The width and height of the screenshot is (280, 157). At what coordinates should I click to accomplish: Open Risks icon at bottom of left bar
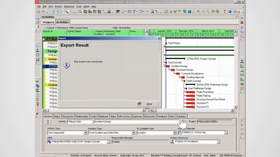pyautogui.click(x=38, y=113)
